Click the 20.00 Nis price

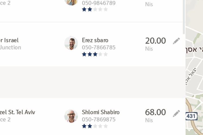pos(155,44)
